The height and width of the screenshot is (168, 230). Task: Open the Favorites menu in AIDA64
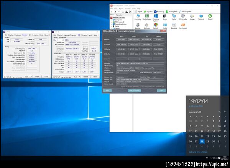tap(128, 9)
